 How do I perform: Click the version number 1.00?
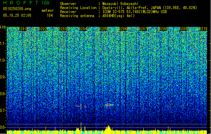tap(46, 3)
